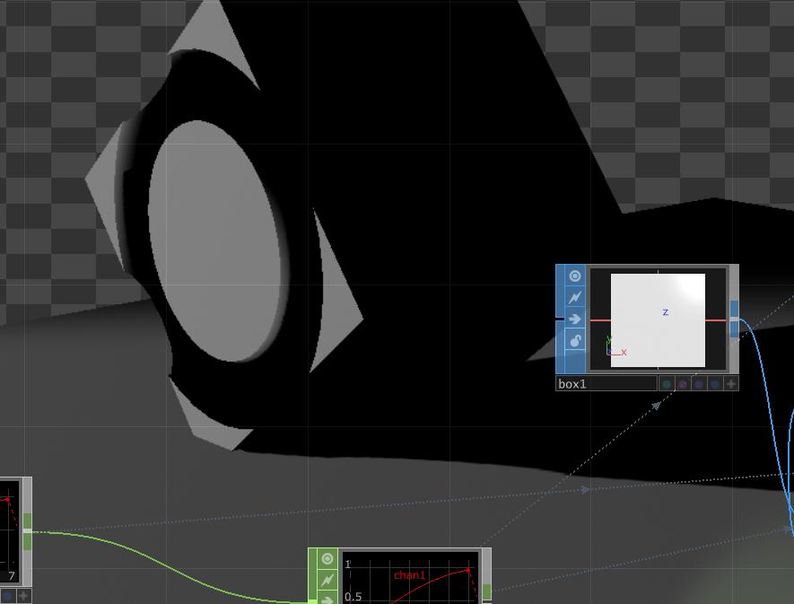
Task: Click the magenta flag dot under box1
Action: [683, 385]
